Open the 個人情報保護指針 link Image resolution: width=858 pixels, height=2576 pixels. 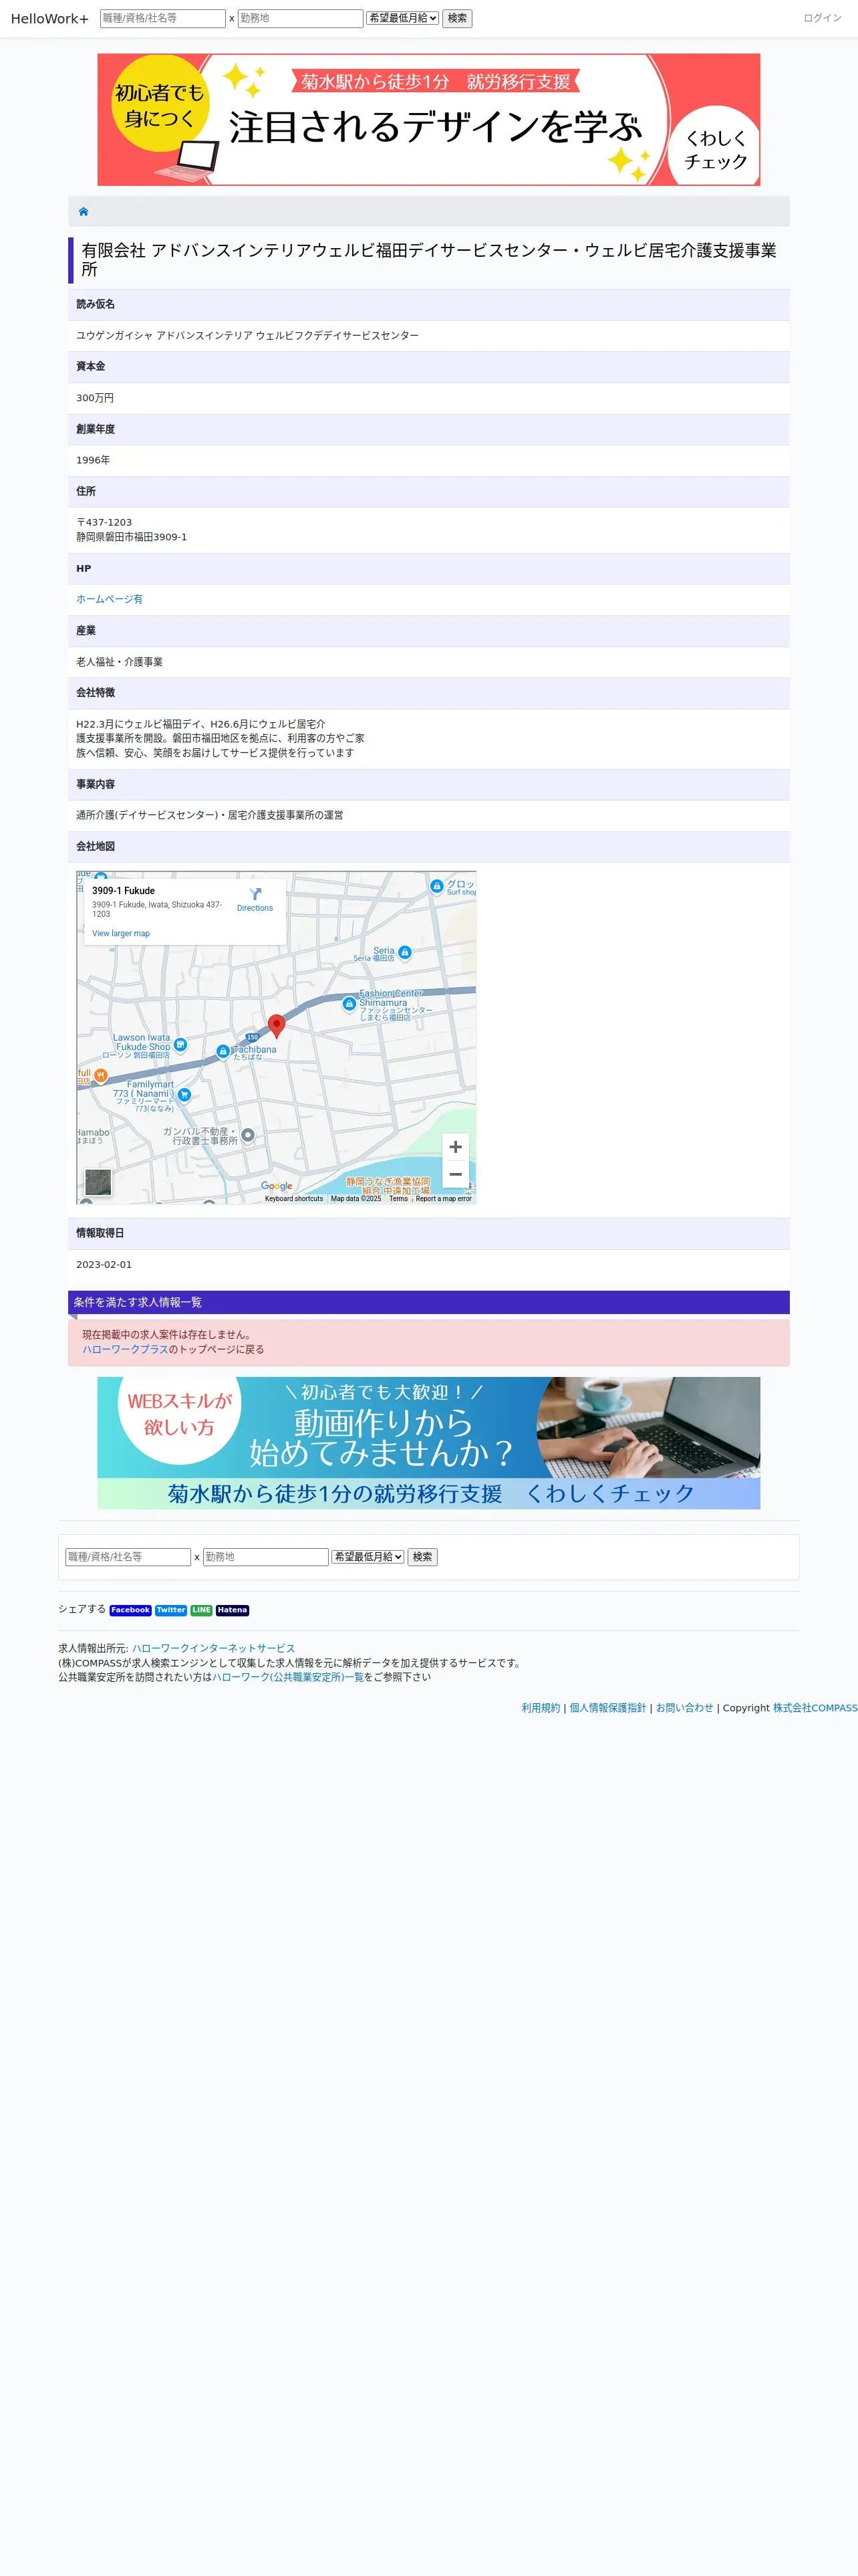607,1708
